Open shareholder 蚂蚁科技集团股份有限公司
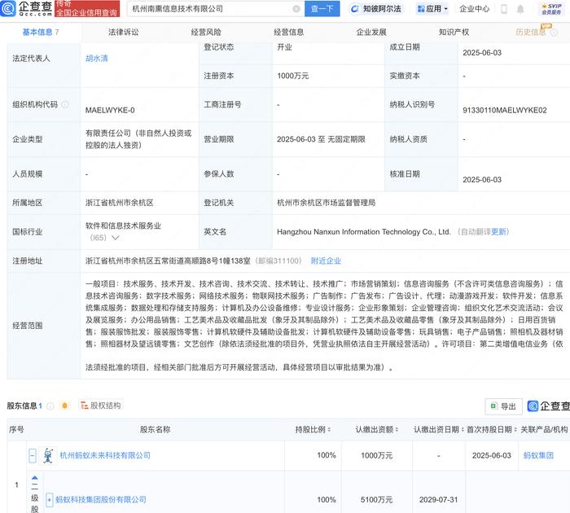 pyautogui.click(x=101, y=500)
